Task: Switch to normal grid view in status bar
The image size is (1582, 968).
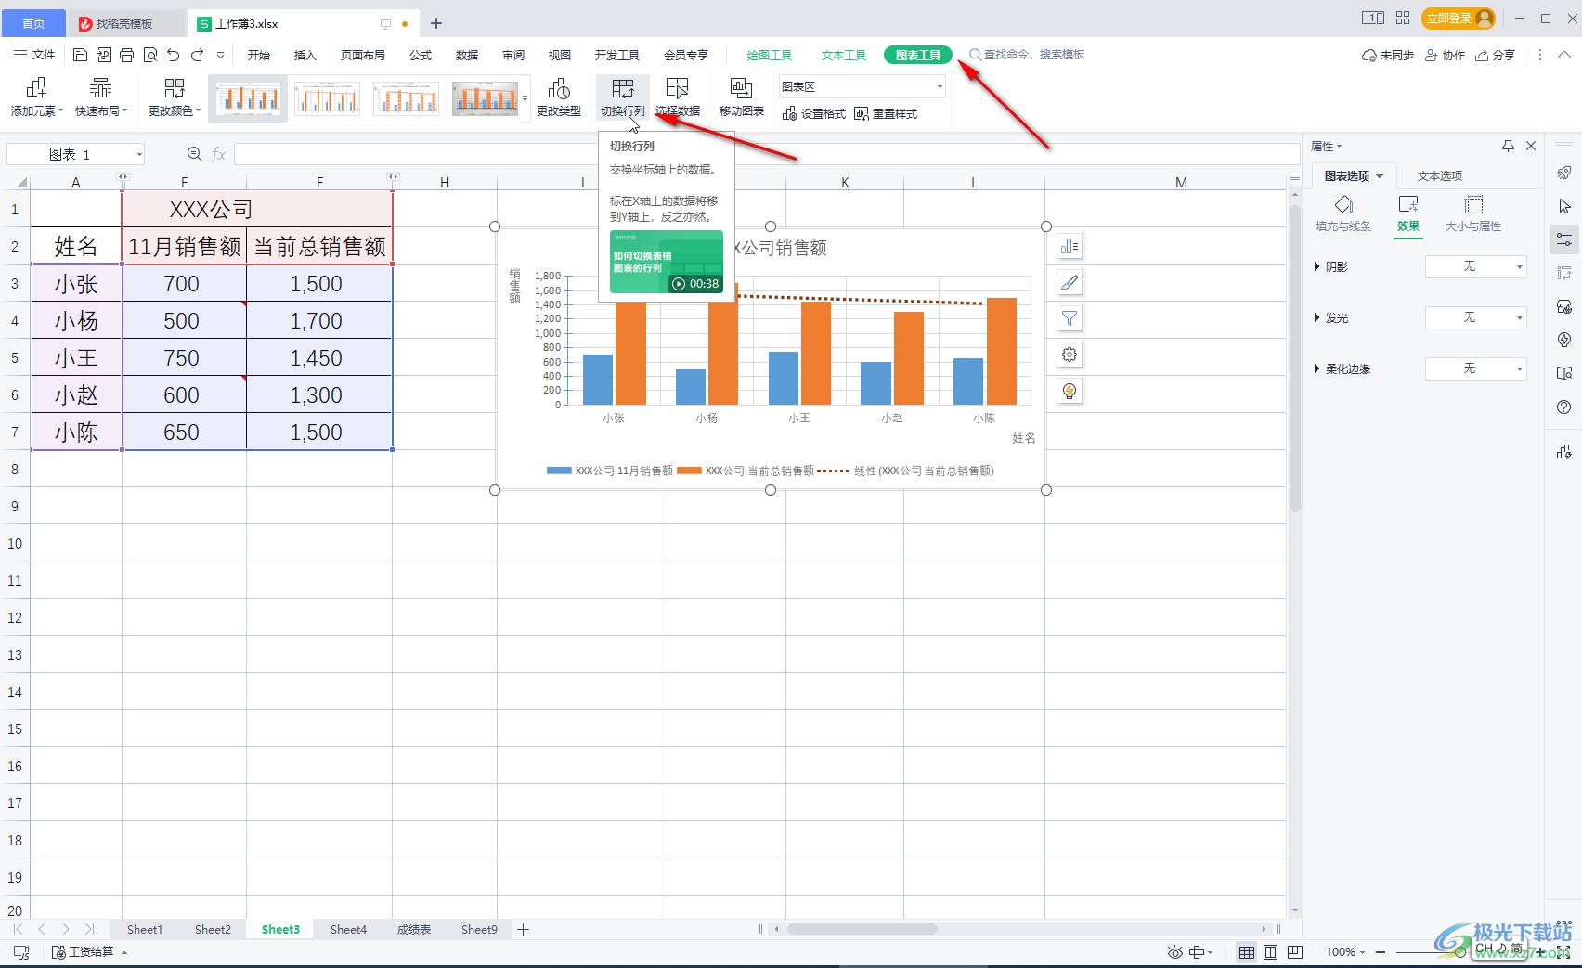Action: point(1247,952)
